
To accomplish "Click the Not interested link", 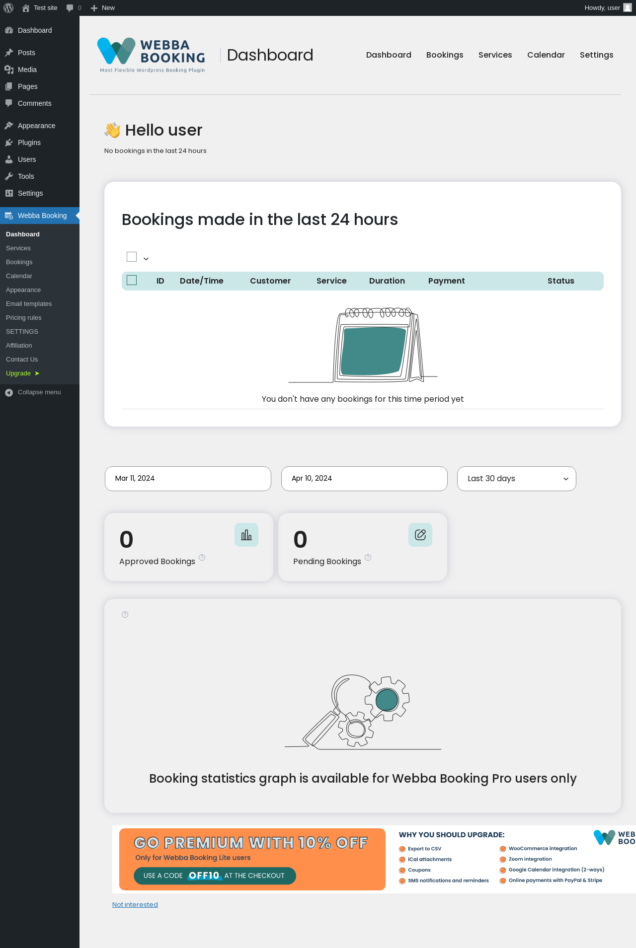I will click(x=135, y=905).
